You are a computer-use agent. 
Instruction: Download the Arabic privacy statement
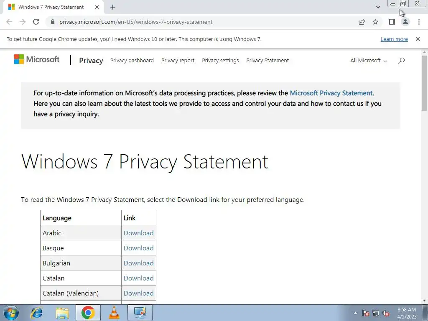139,233
